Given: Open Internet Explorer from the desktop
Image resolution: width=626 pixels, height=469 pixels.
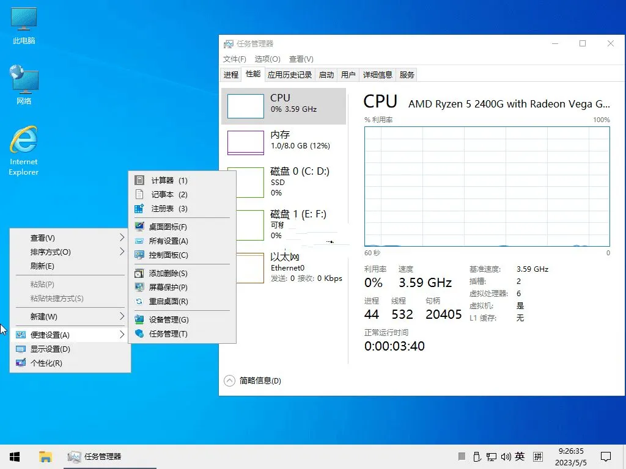Looking at the screenshot, I should [23, 140].
